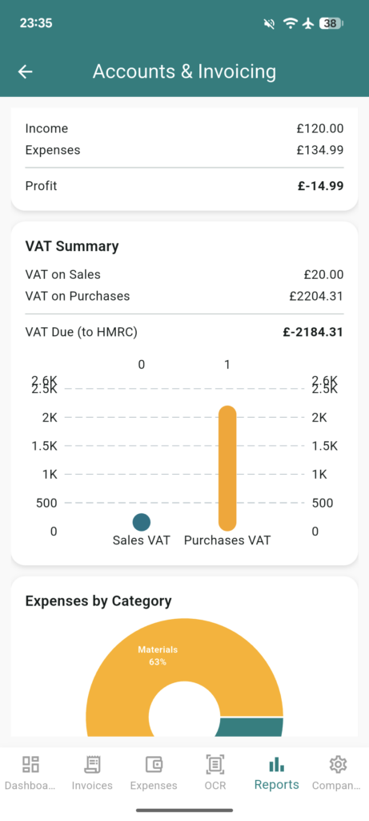The image size is (369, 821).
Task: Tap the Accounts & Invoicing title
Action: click(x=184, y=71)
